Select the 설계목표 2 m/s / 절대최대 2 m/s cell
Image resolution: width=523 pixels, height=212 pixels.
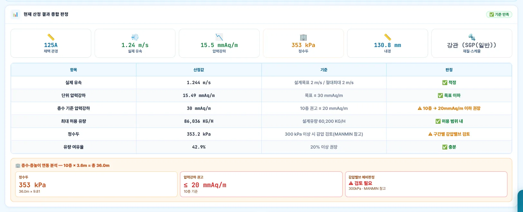324,83
